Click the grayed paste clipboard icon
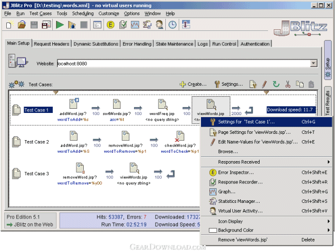Screen dimensions: 335x251 coord(311,84)
